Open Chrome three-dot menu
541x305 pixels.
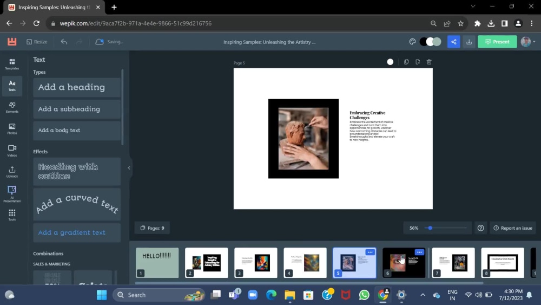(531, 23)
